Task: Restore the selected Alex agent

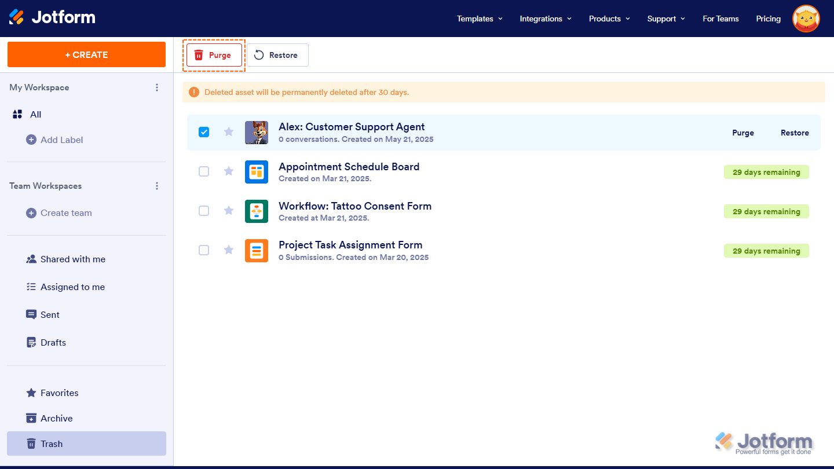Action: (x=795, y=133)
